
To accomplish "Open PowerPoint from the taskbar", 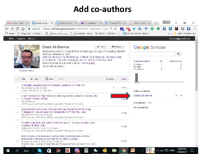I will pos(133,151).
